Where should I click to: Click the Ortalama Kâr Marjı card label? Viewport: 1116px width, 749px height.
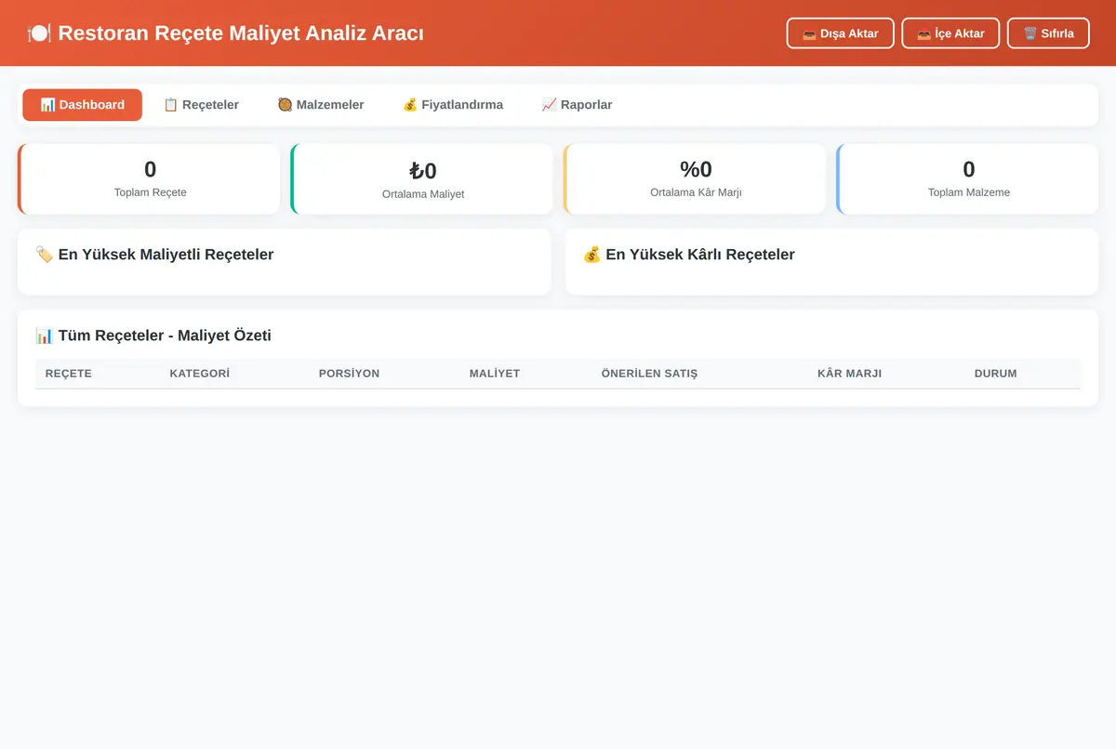696,192
